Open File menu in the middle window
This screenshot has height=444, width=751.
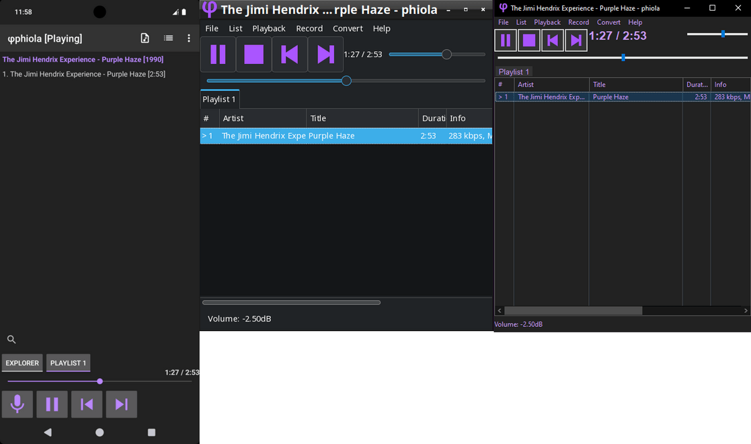212,28
